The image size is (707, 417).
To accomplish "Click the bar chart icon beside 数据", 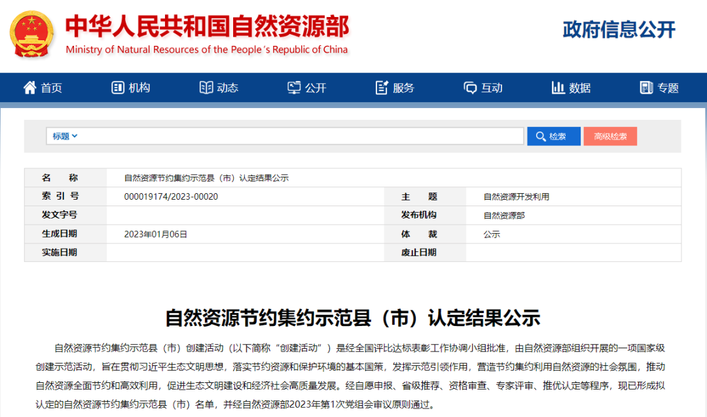I will pos(558,88).
